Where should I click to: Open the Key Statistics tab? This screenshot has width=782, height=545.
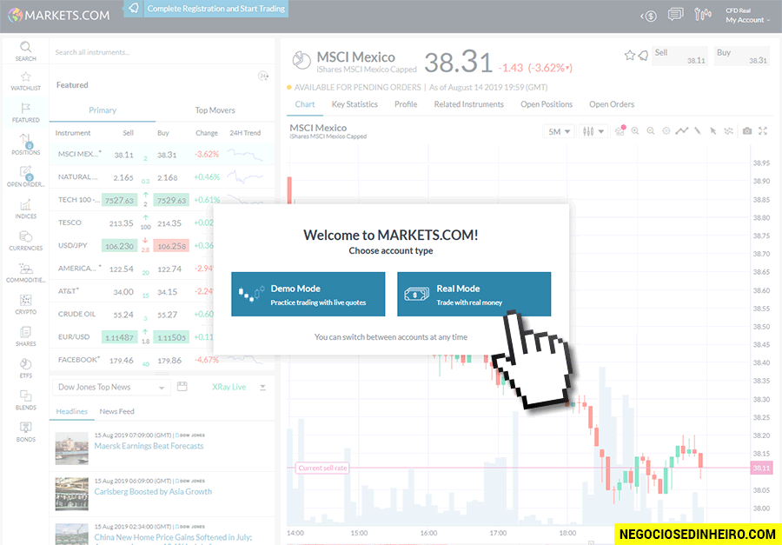coord(355,104)
